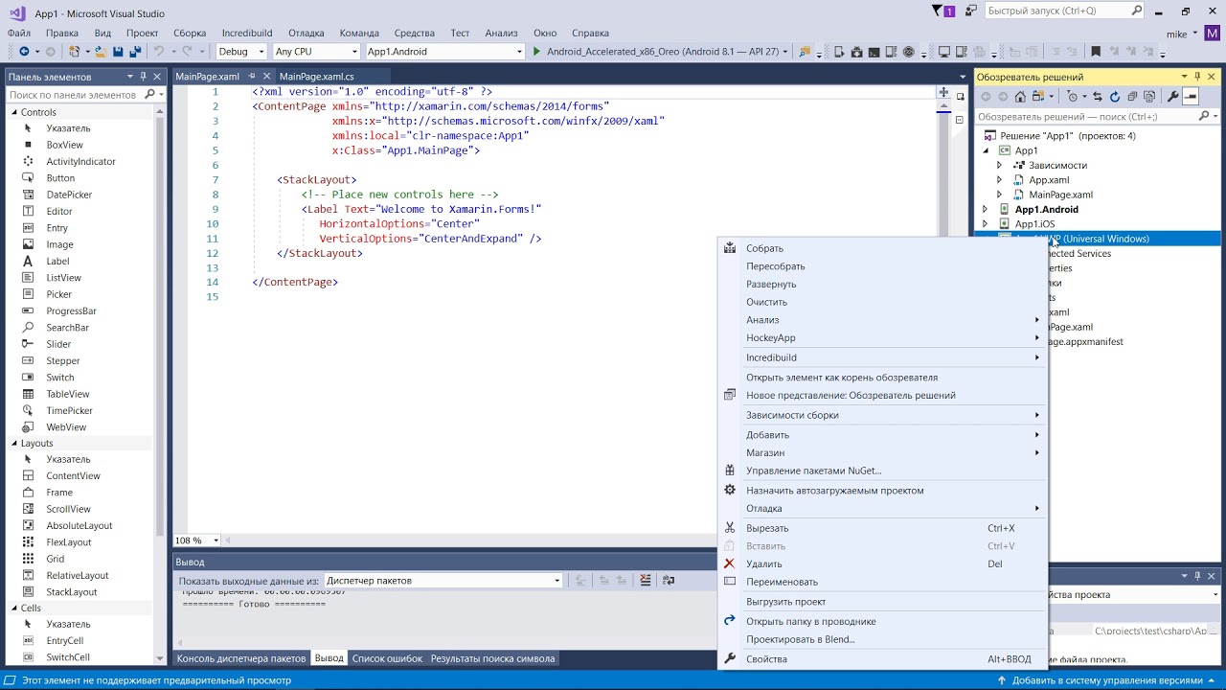Select the Switch control in Toolbox
The image size is (1226, 690).
(60, 378)
